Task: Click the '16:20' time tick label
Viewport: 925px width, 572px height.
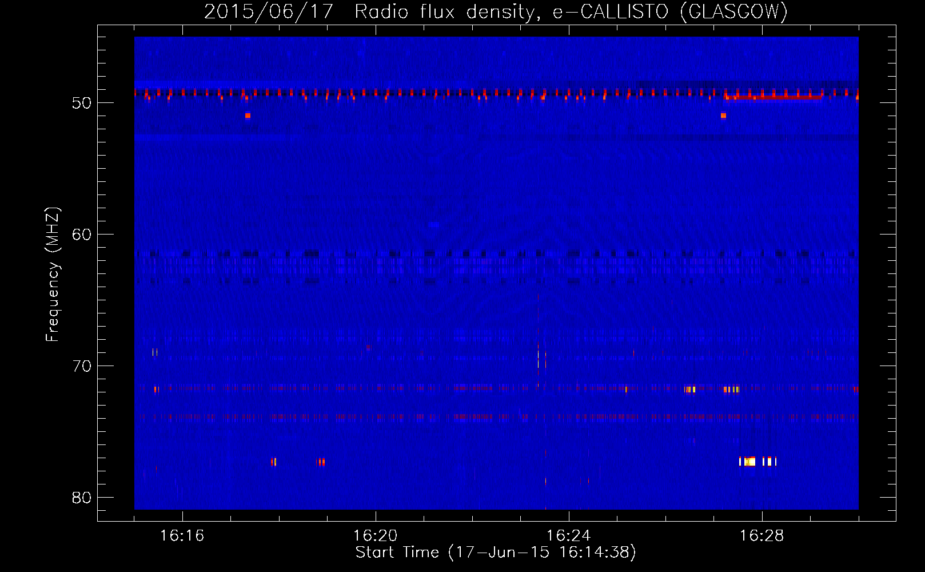Action: pos(376,535)
